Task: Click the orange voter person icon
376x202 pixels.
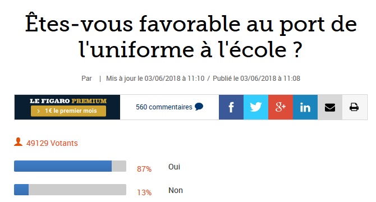Action: [x=18, y=142]
